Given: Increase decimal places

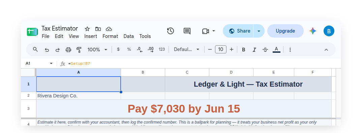Looking at the screenshot, I should tap(151, 50).
